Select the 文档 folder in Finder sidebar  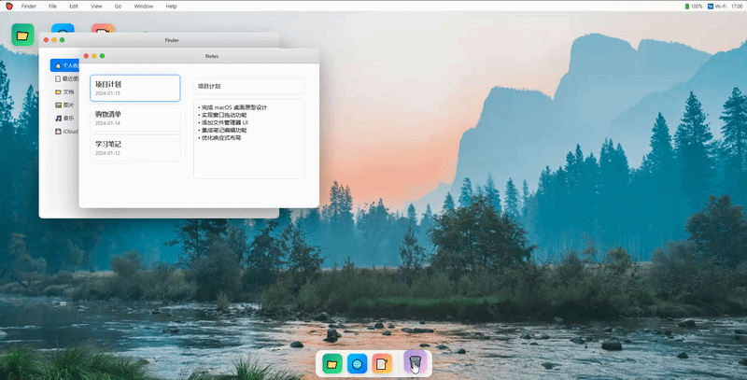coord(65,92)
